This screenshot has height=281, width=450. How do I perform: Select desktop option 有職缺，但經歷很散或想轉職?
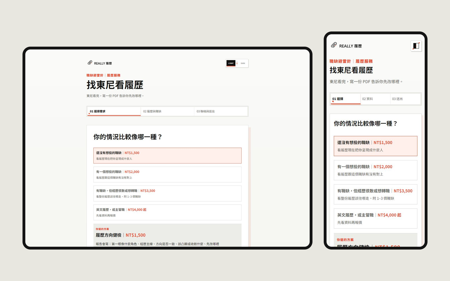(167, 193)
